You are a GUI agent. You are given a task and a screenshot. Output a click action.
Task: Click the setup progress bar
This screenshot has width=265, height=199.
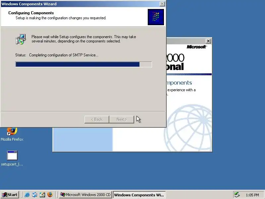point(83,64)
